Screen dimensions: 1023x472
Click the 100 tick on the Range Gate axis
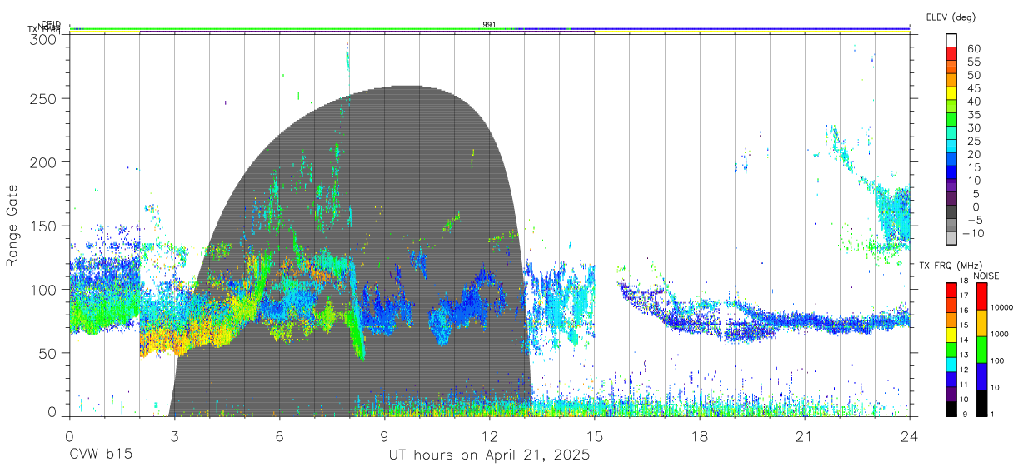(x=42, y=289)
